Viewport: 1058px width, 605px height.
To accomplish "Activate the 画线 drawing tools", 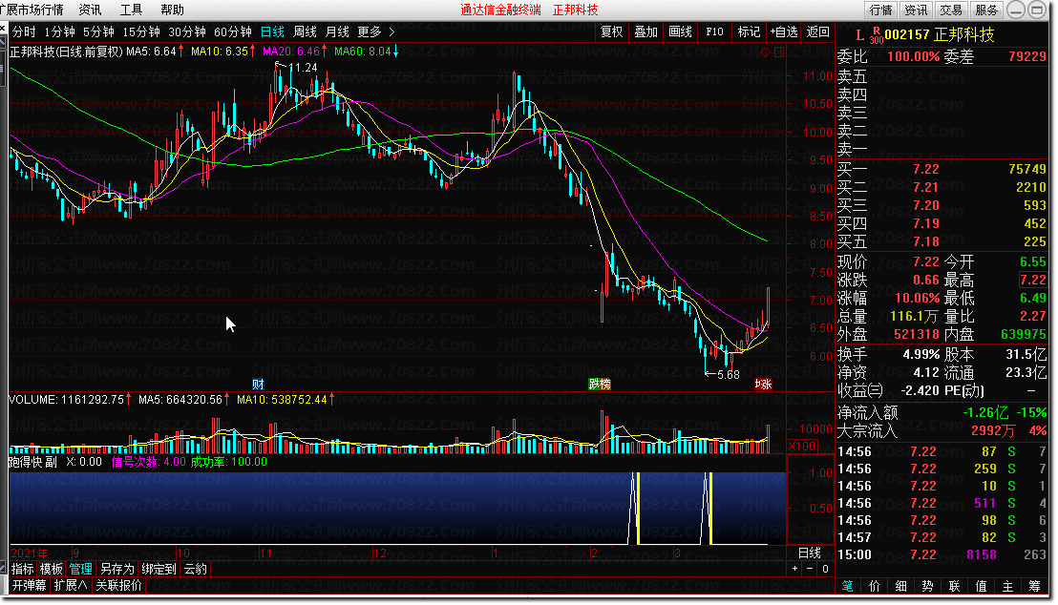I will [680, 31].
